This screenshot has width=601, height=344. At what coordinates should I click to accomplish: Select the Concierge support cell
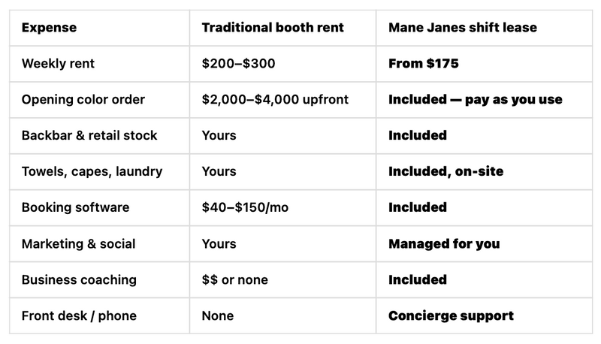pos(452,316)
